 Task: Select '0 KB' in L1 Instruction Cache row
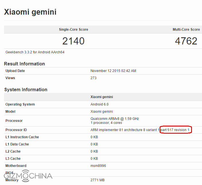click(94, 137)
